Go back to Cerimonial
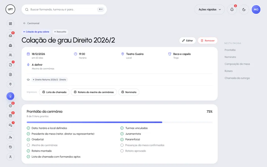 pyautogui.click(x=31, y=23)
